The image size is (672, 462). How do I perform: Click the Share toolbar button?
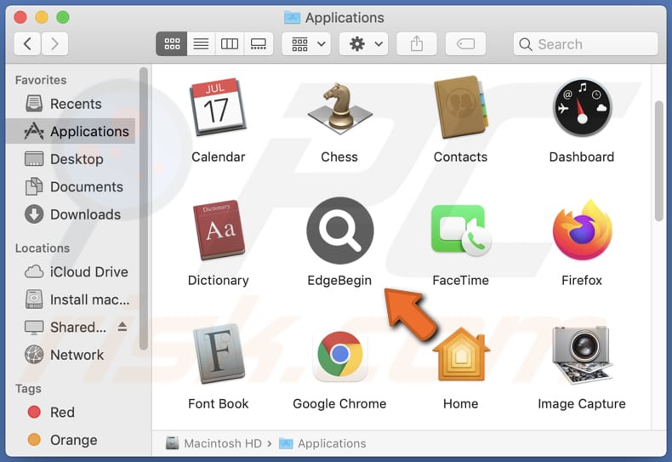pyautogui.click(x=417, y=43)
